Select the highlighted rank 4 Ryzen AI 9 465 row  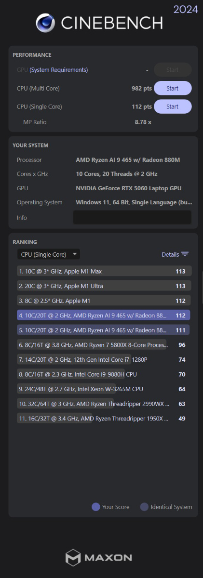click(104, 315)
